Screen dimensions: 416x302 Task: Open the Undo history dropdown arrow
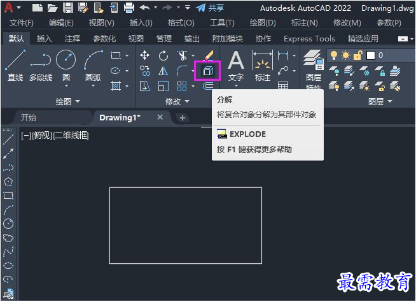click(155, 8)
